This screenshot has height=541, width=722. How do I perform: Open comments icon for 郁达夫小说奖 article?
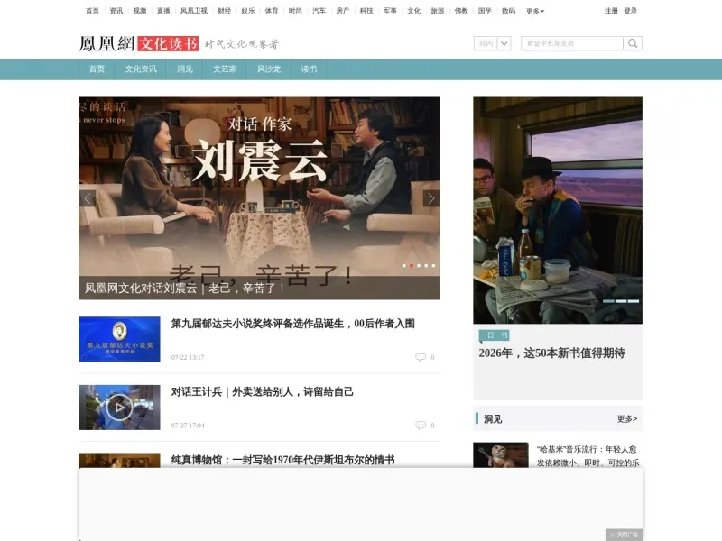pyautogui.click(x=421, y=357)
